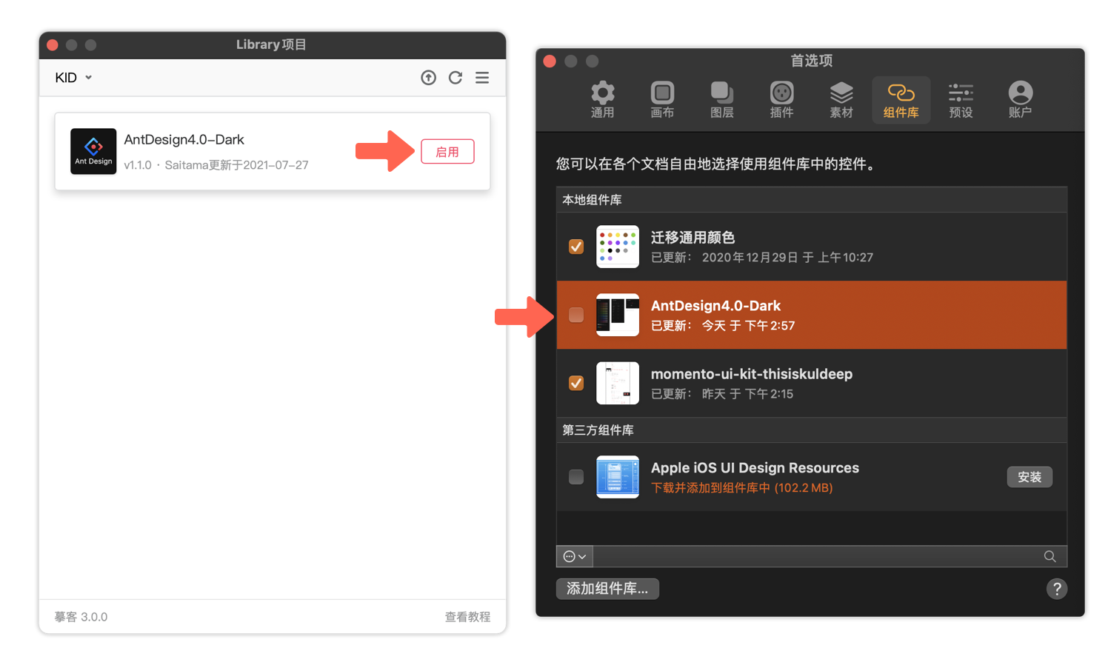1108x668 pixels.
Task: Click 摹客 3.0.0 version label
Action: (81, 617)
